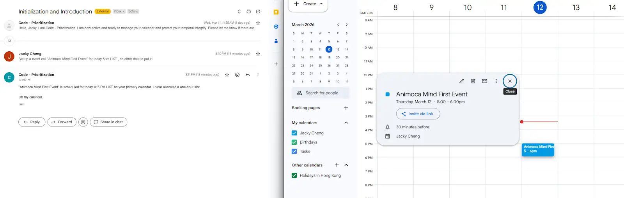The width and height of the screenshot is (624, 198).
Task: Disable Holidays in Hong Kong calendar
Action: pos(294,175)
